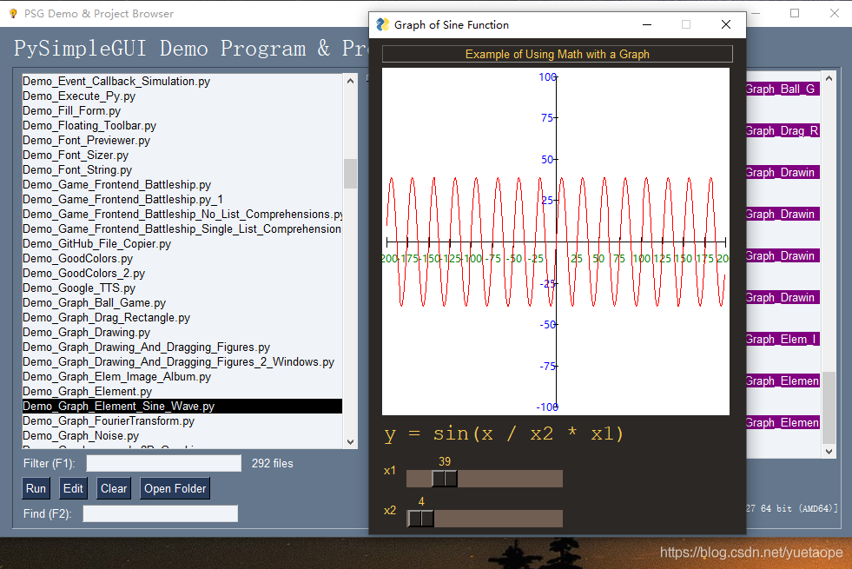This screenshot has width=852, height=569.
Task: Select Demo_Font_Sizer.py
Action: click(x=182, y=155)
